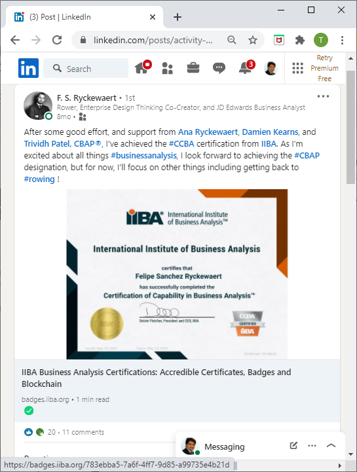Open F. S. Ryckewaert's profile name
Image resolution: width=357 pixels, height=472 pixels.
(86, 98)
